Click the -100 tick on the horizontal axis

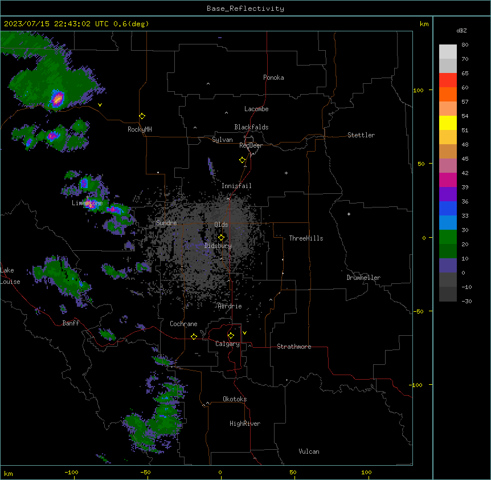[x=71, y=472]
